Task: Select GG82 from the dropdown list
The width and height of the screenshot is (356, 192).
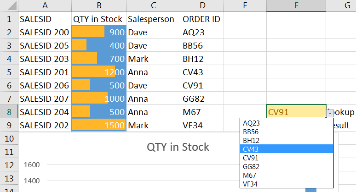Action: click(x=286, y=166)
